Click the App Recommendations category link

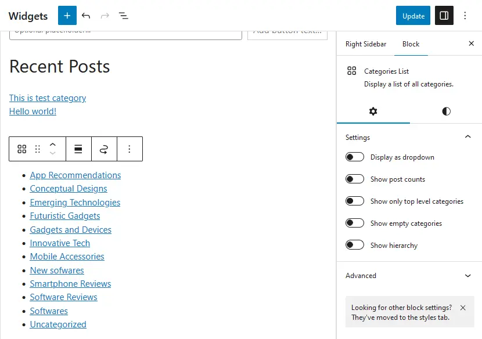click(75, 175)
